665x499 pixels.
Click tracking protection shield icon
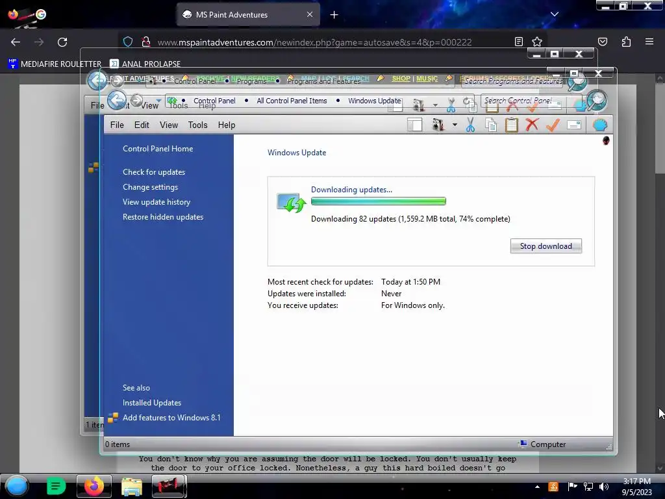(x=128, y=42)
